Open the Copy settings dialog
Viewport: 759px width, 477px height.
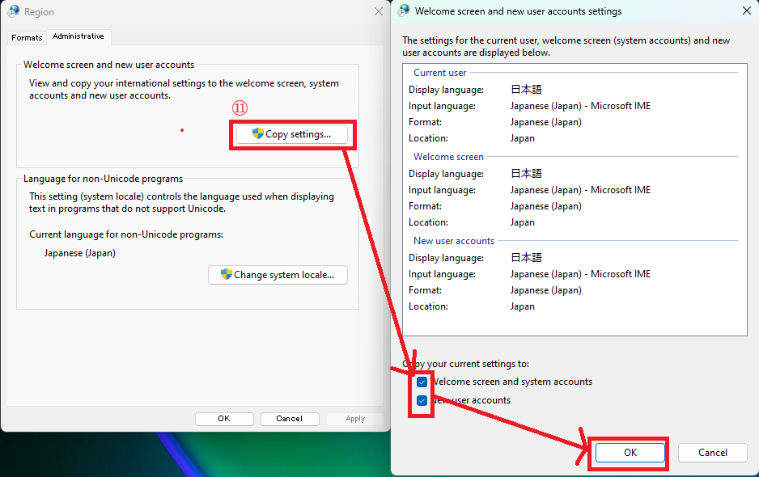pos(291,134)
